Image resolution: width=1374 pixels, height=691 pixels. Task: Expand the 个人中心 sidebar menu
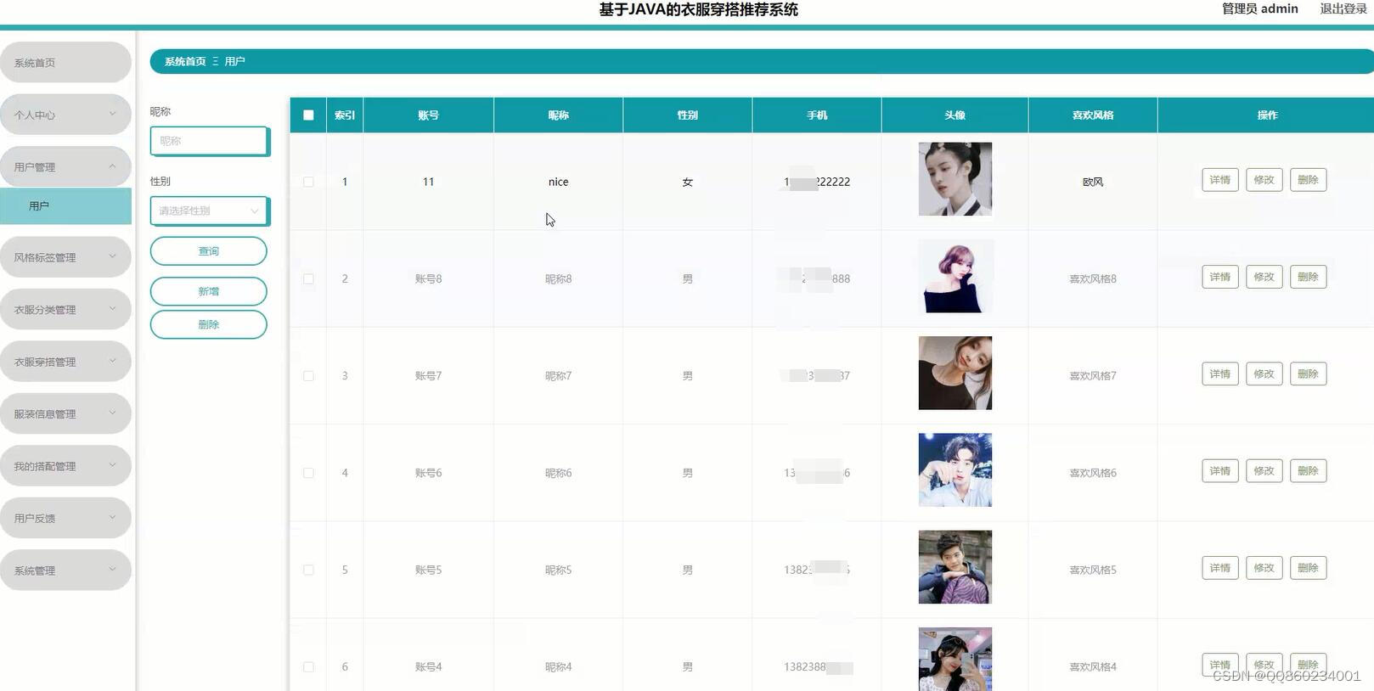click(65, 115)
